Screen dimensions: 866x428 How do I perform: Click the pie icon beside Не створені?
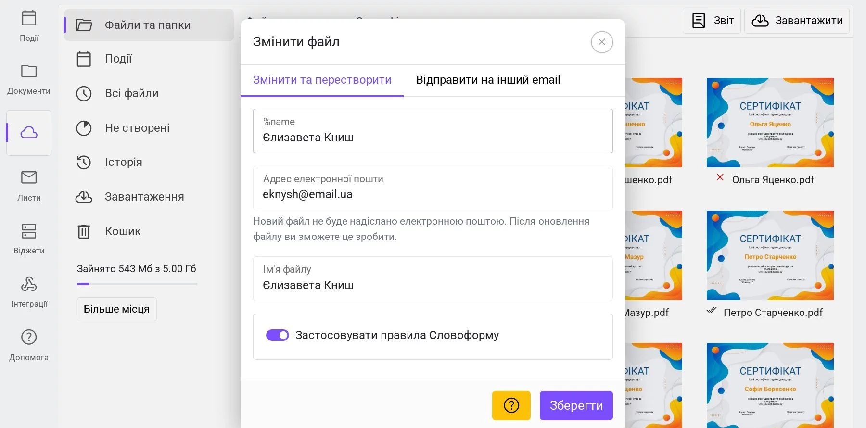click(84, 128)
